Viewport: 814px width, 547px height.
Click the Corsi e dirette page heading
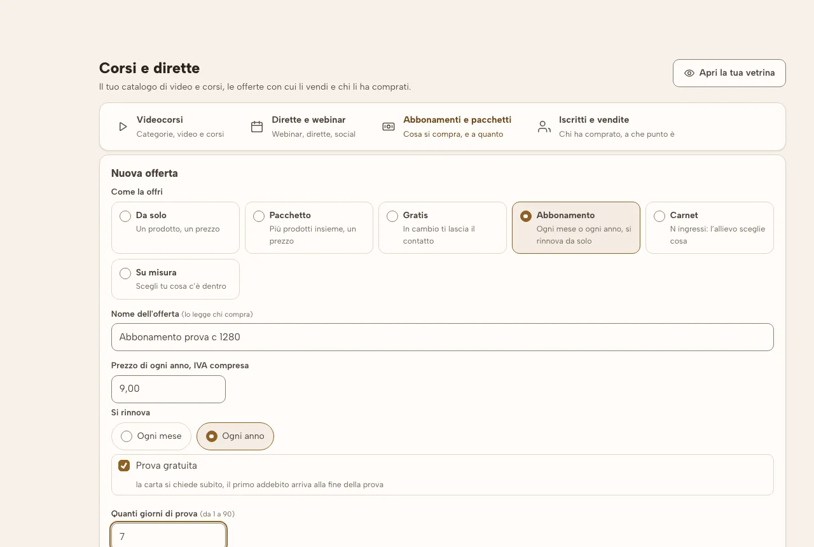pos(149,68)
